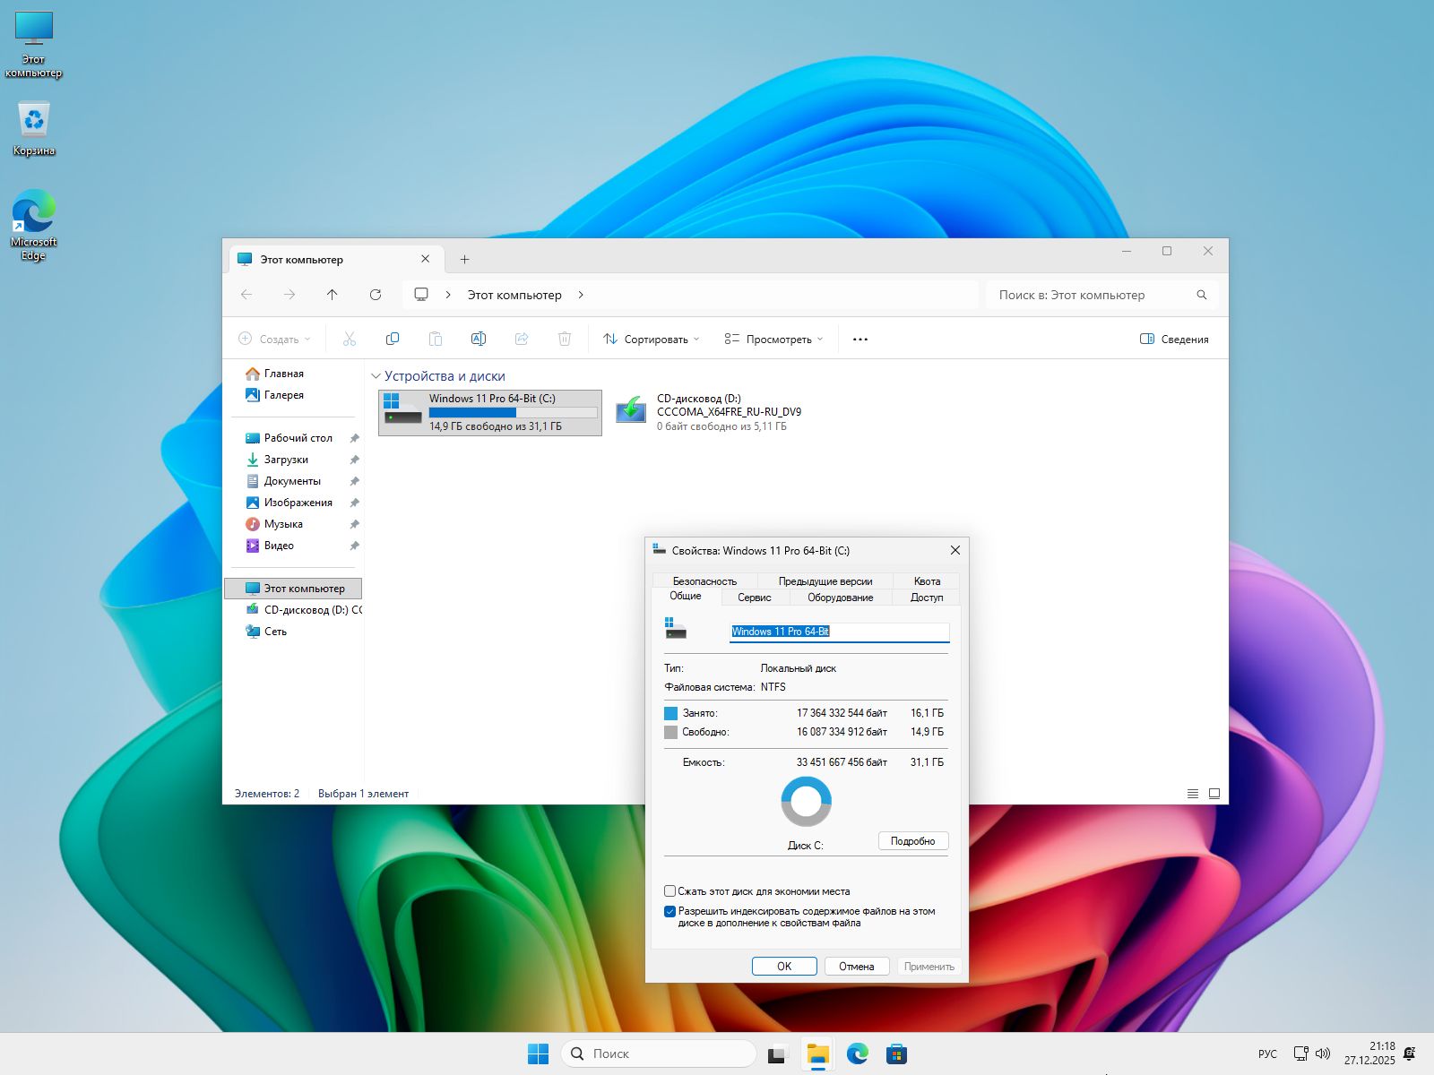Collapse the Устройства и диски group
This screenshot has height=1075, width=1434.
click(x=376, y=376)
